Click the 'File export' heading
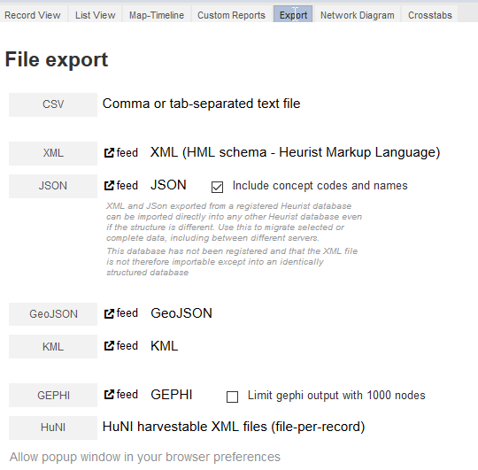Image resolution: width=478 pixels, height=470 pixels. (x=57, y=60)
